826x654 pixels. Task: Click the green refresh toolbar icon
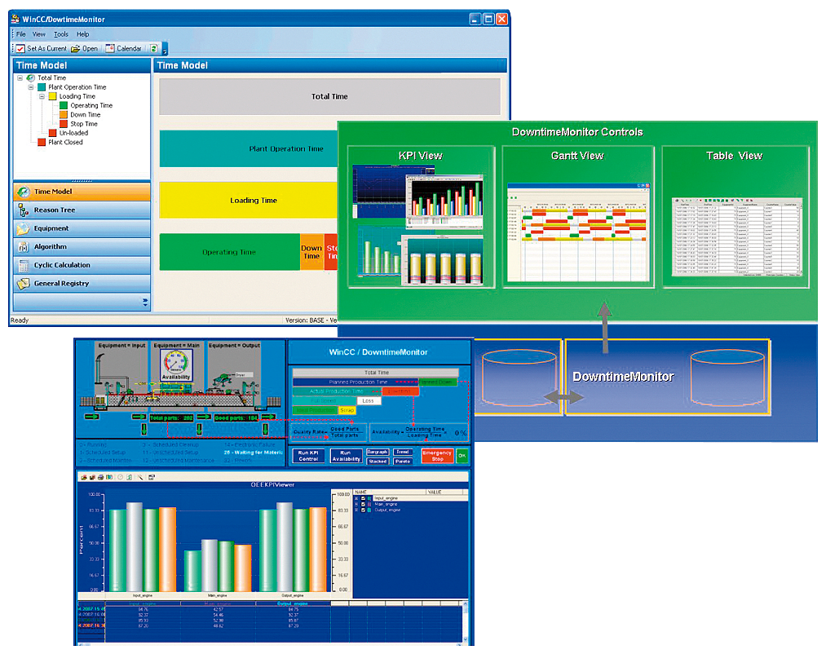click(x=153, y=49)
